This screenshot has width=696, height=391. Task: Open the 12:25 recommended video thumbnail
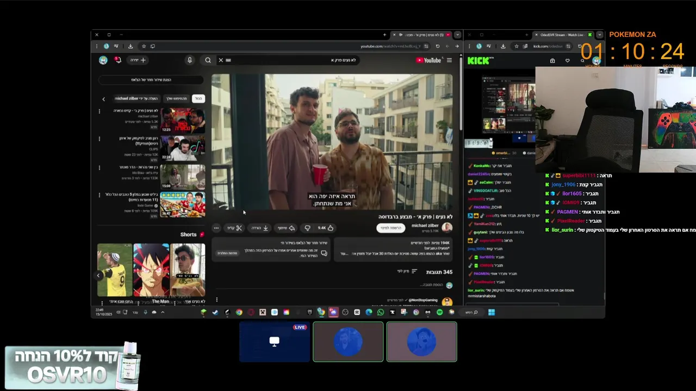[x=183, y=121]
